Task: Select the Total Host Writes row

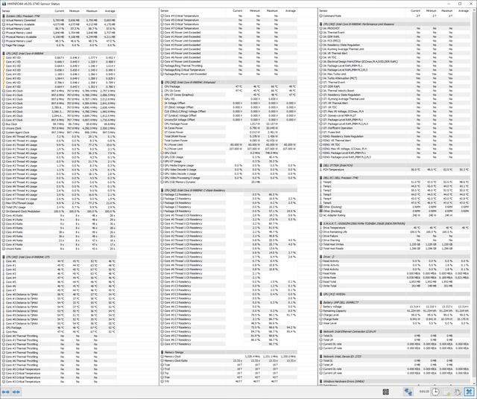Action: click(x=394, y=244)
